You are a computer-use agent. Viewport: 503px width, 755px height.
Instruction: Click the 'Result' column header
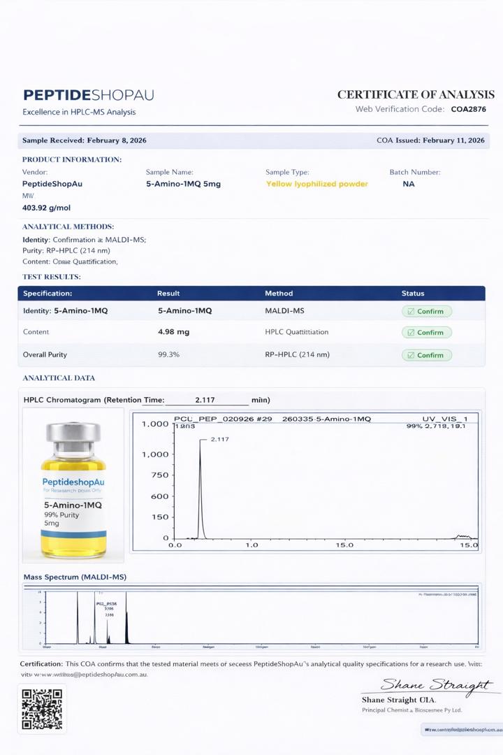point(168,293)
